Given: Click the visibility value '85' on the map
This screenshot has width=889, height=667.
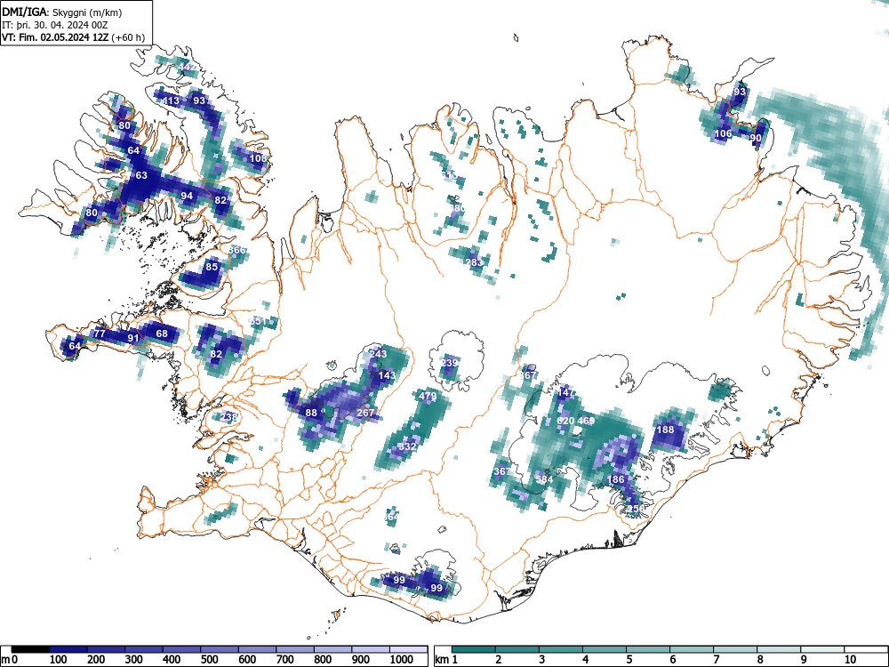Looking at the screenshot, I should (212, 267).
